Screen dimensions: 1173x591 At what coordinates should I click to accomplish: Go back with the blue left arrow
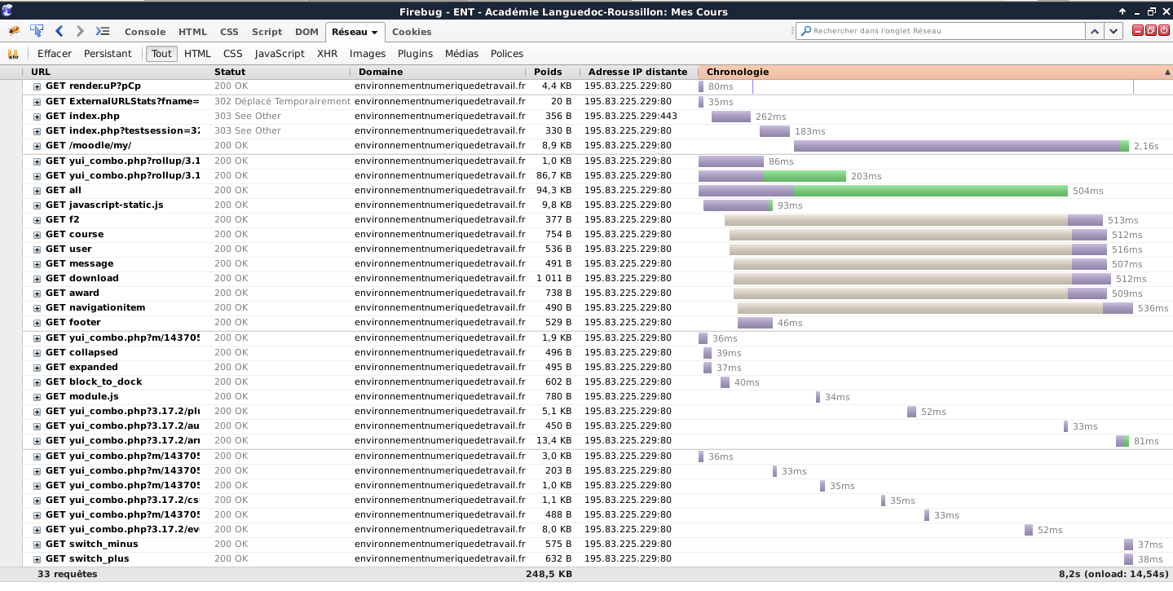click(59, 31)
